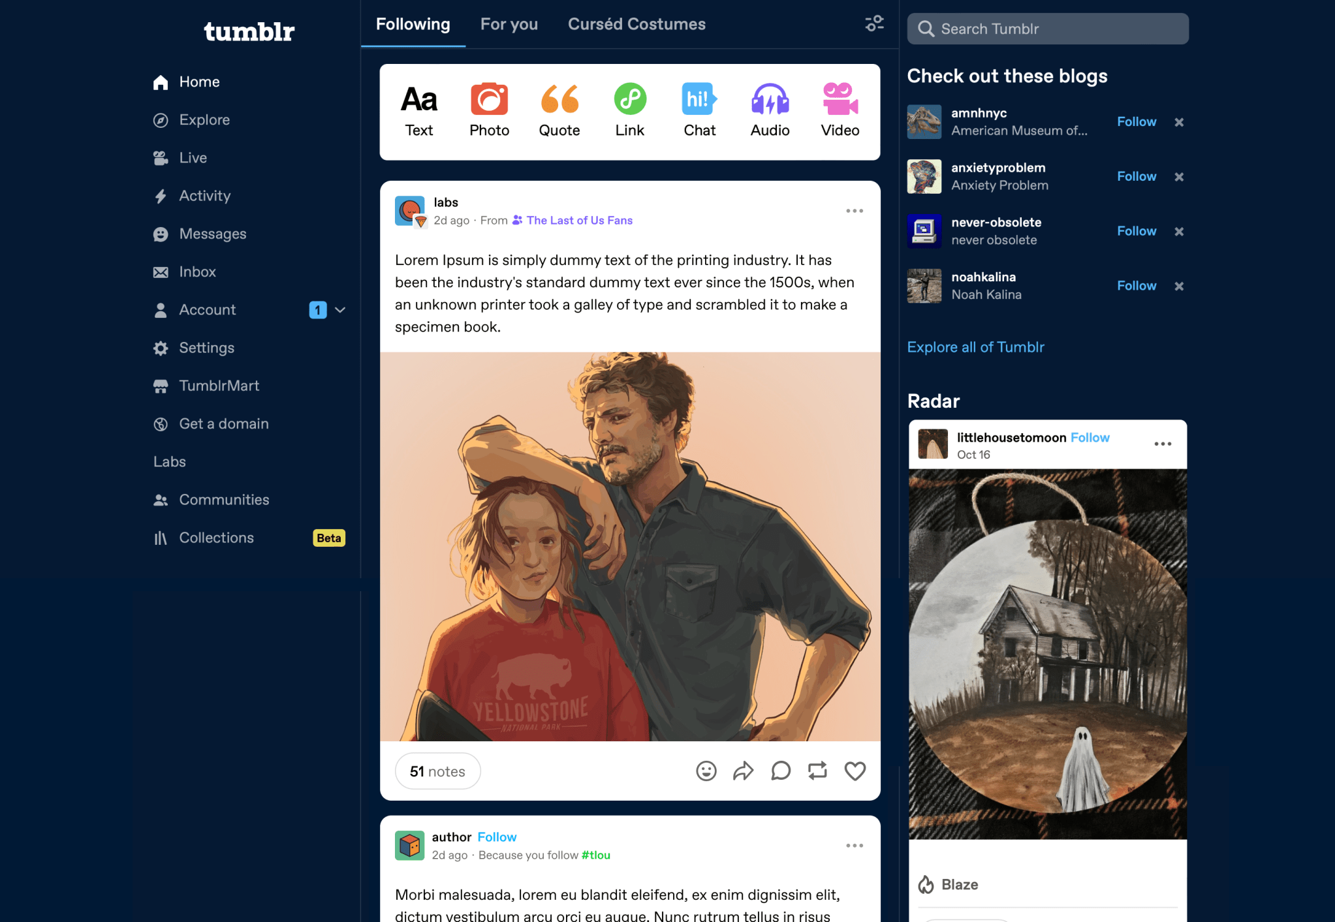Viewport: 1335px width, 922px height.
Task: Share the labs post via arrow icon
Action: 743,771
